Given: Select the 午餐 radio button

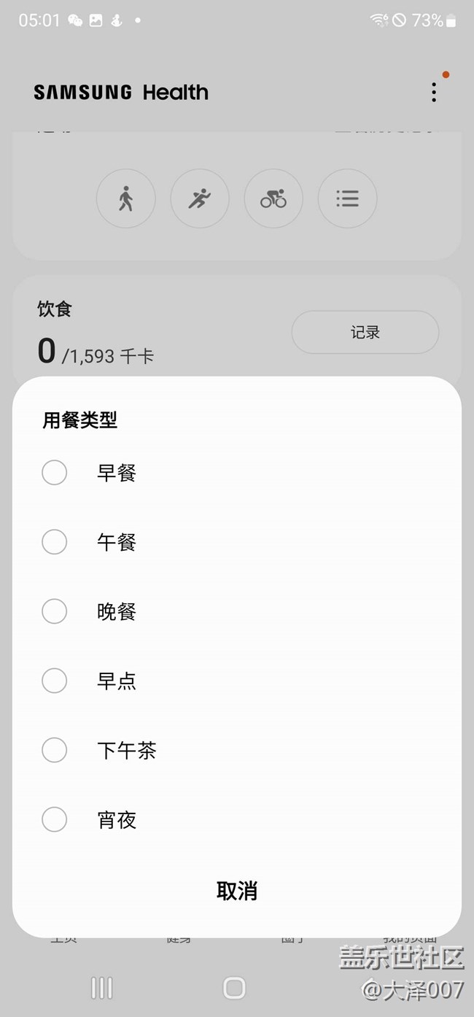Looking at the screenshot, I should point(55,542).
